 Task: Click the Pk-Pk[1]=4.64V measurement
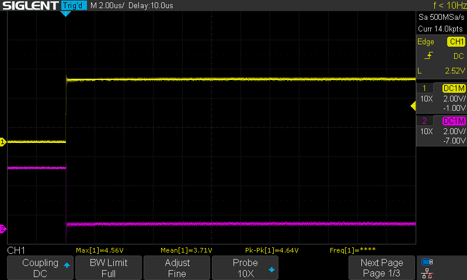pyautogui.click(x=271, y=250)
